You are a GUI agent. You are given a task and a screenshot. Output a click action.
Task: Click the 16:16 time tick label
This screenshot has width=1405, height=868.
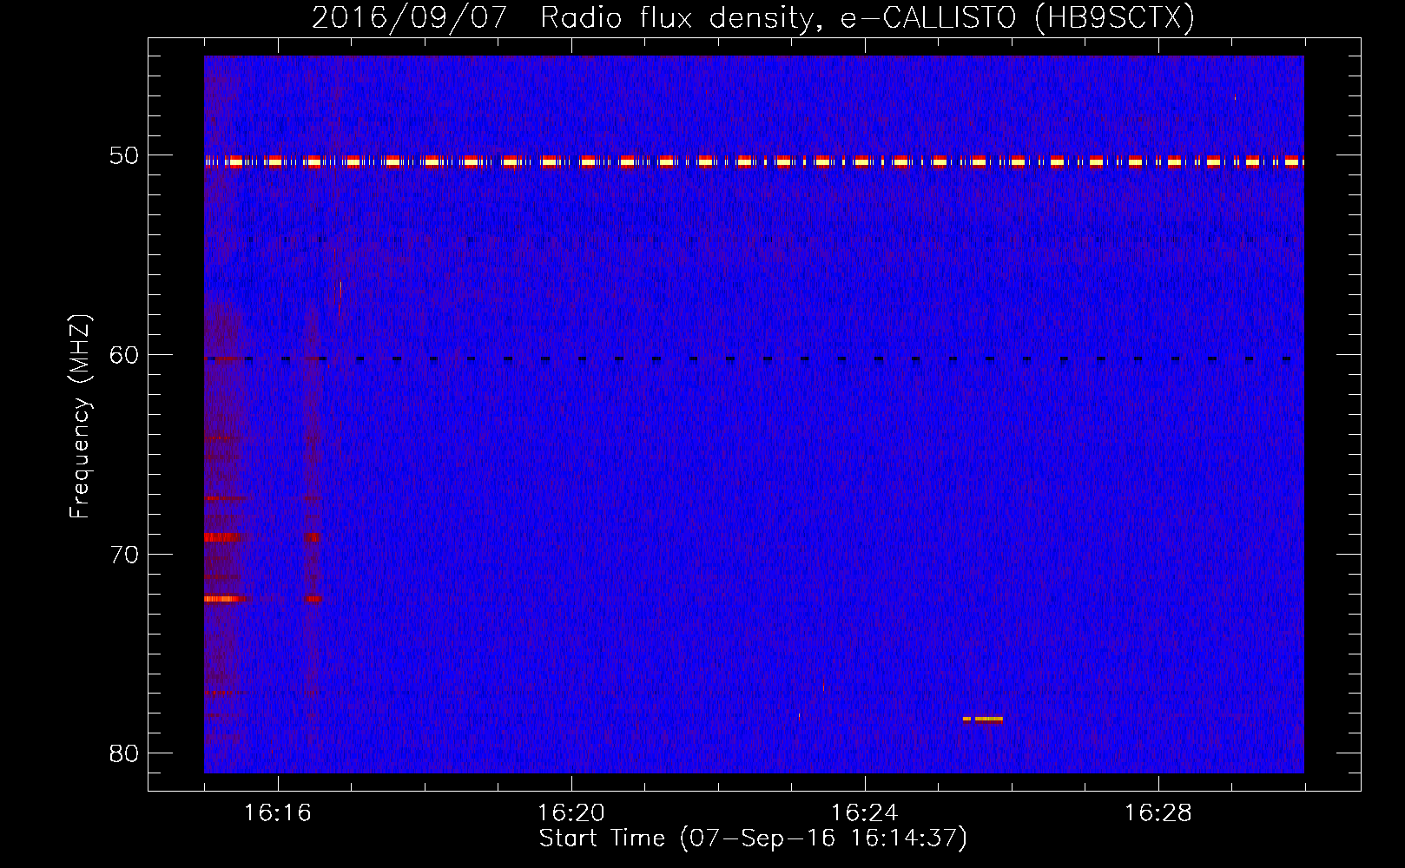coord(277,813)
